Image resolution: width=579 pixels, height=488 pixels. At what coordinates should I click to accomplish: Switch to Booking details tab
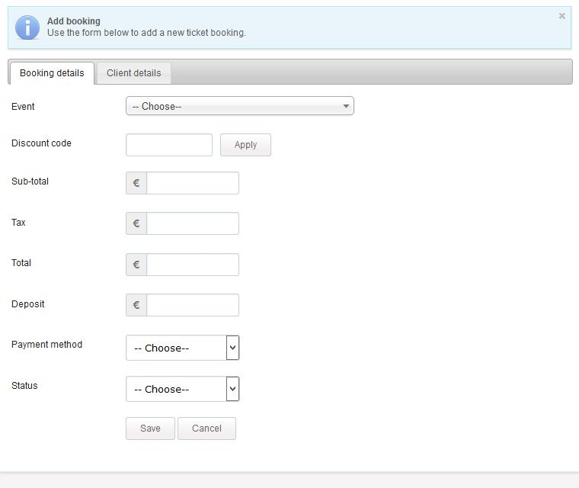pos(52,73)
